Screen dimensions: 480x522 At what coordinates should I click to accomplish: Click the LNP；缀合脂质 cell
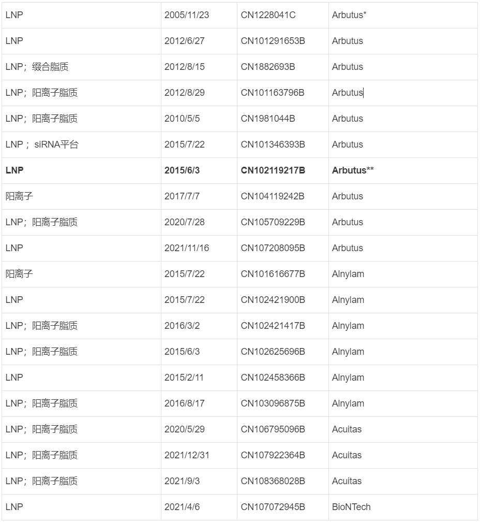click(37, 67)
